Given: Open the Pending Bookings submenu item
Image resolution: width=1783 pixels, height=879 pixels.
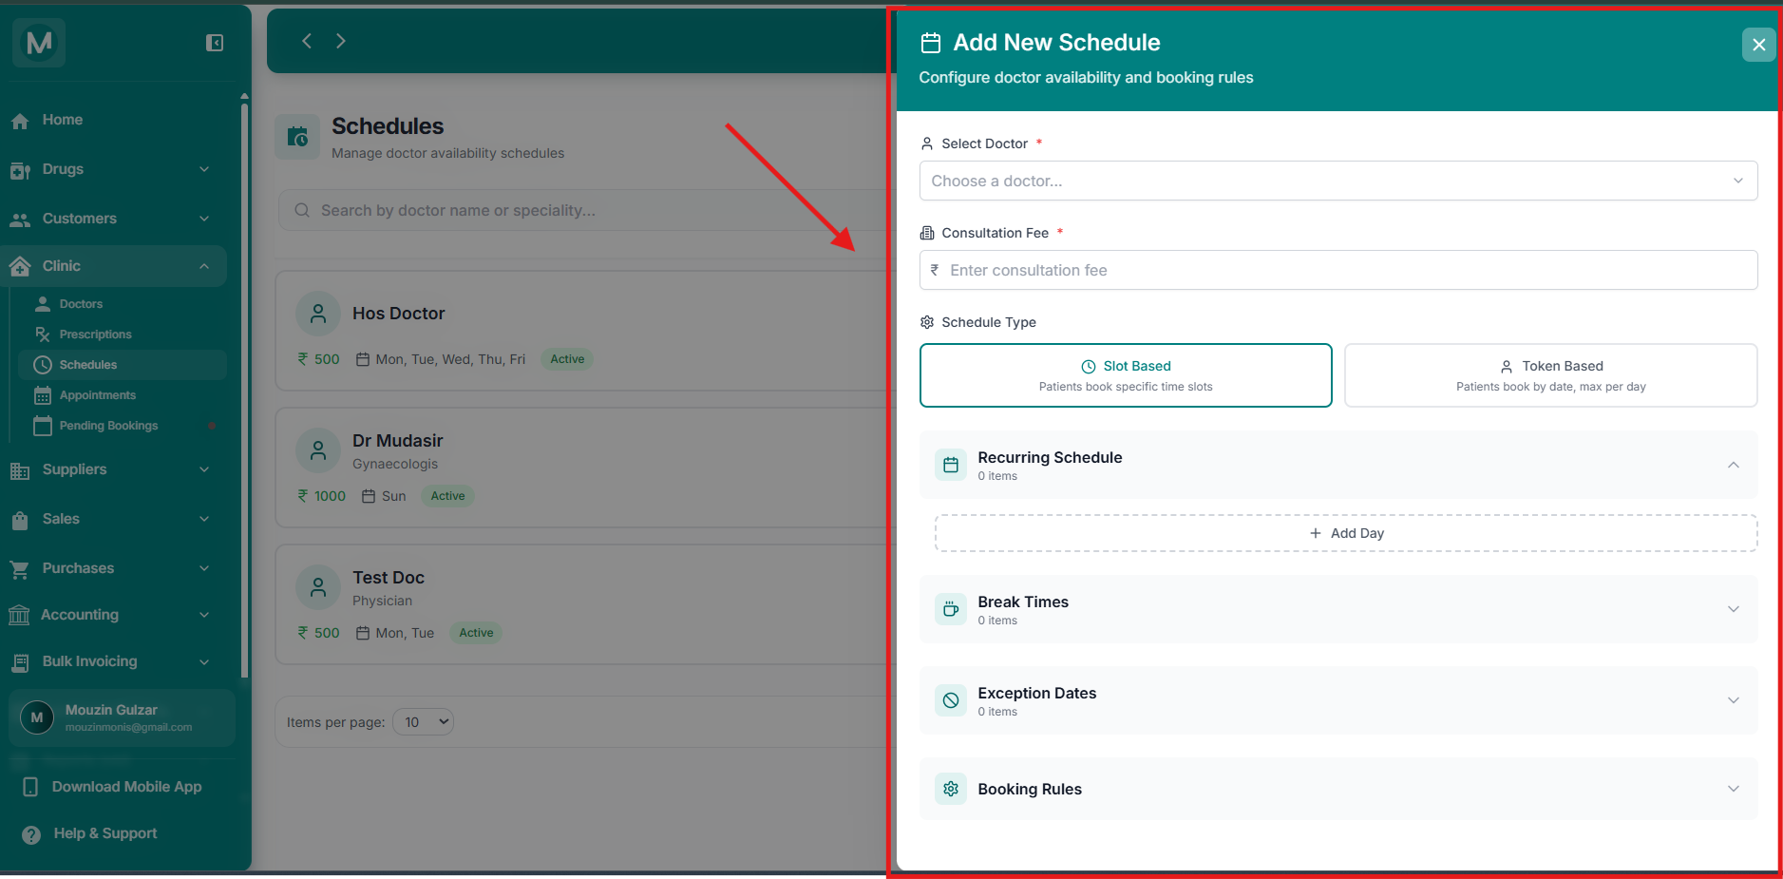Looking at the screenshot, I should pyautogui.click(x=122, y=426).
